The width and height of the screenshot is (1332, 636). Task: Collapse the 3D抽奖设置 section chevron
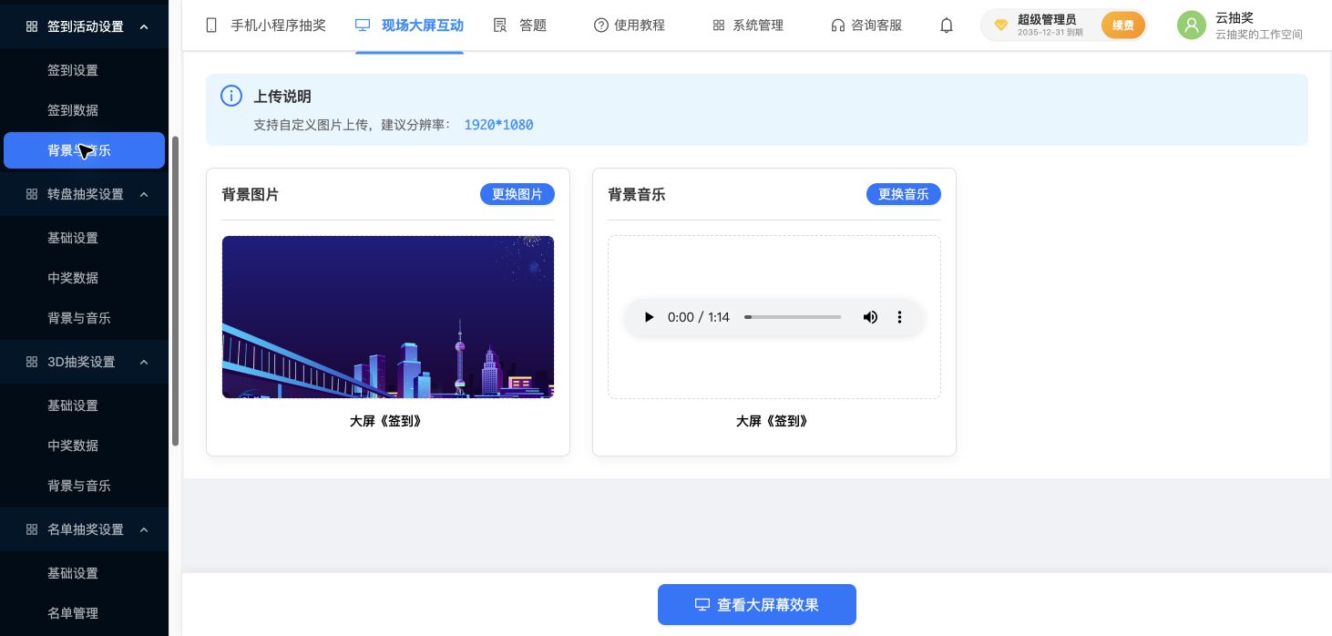tap(144, 362)
